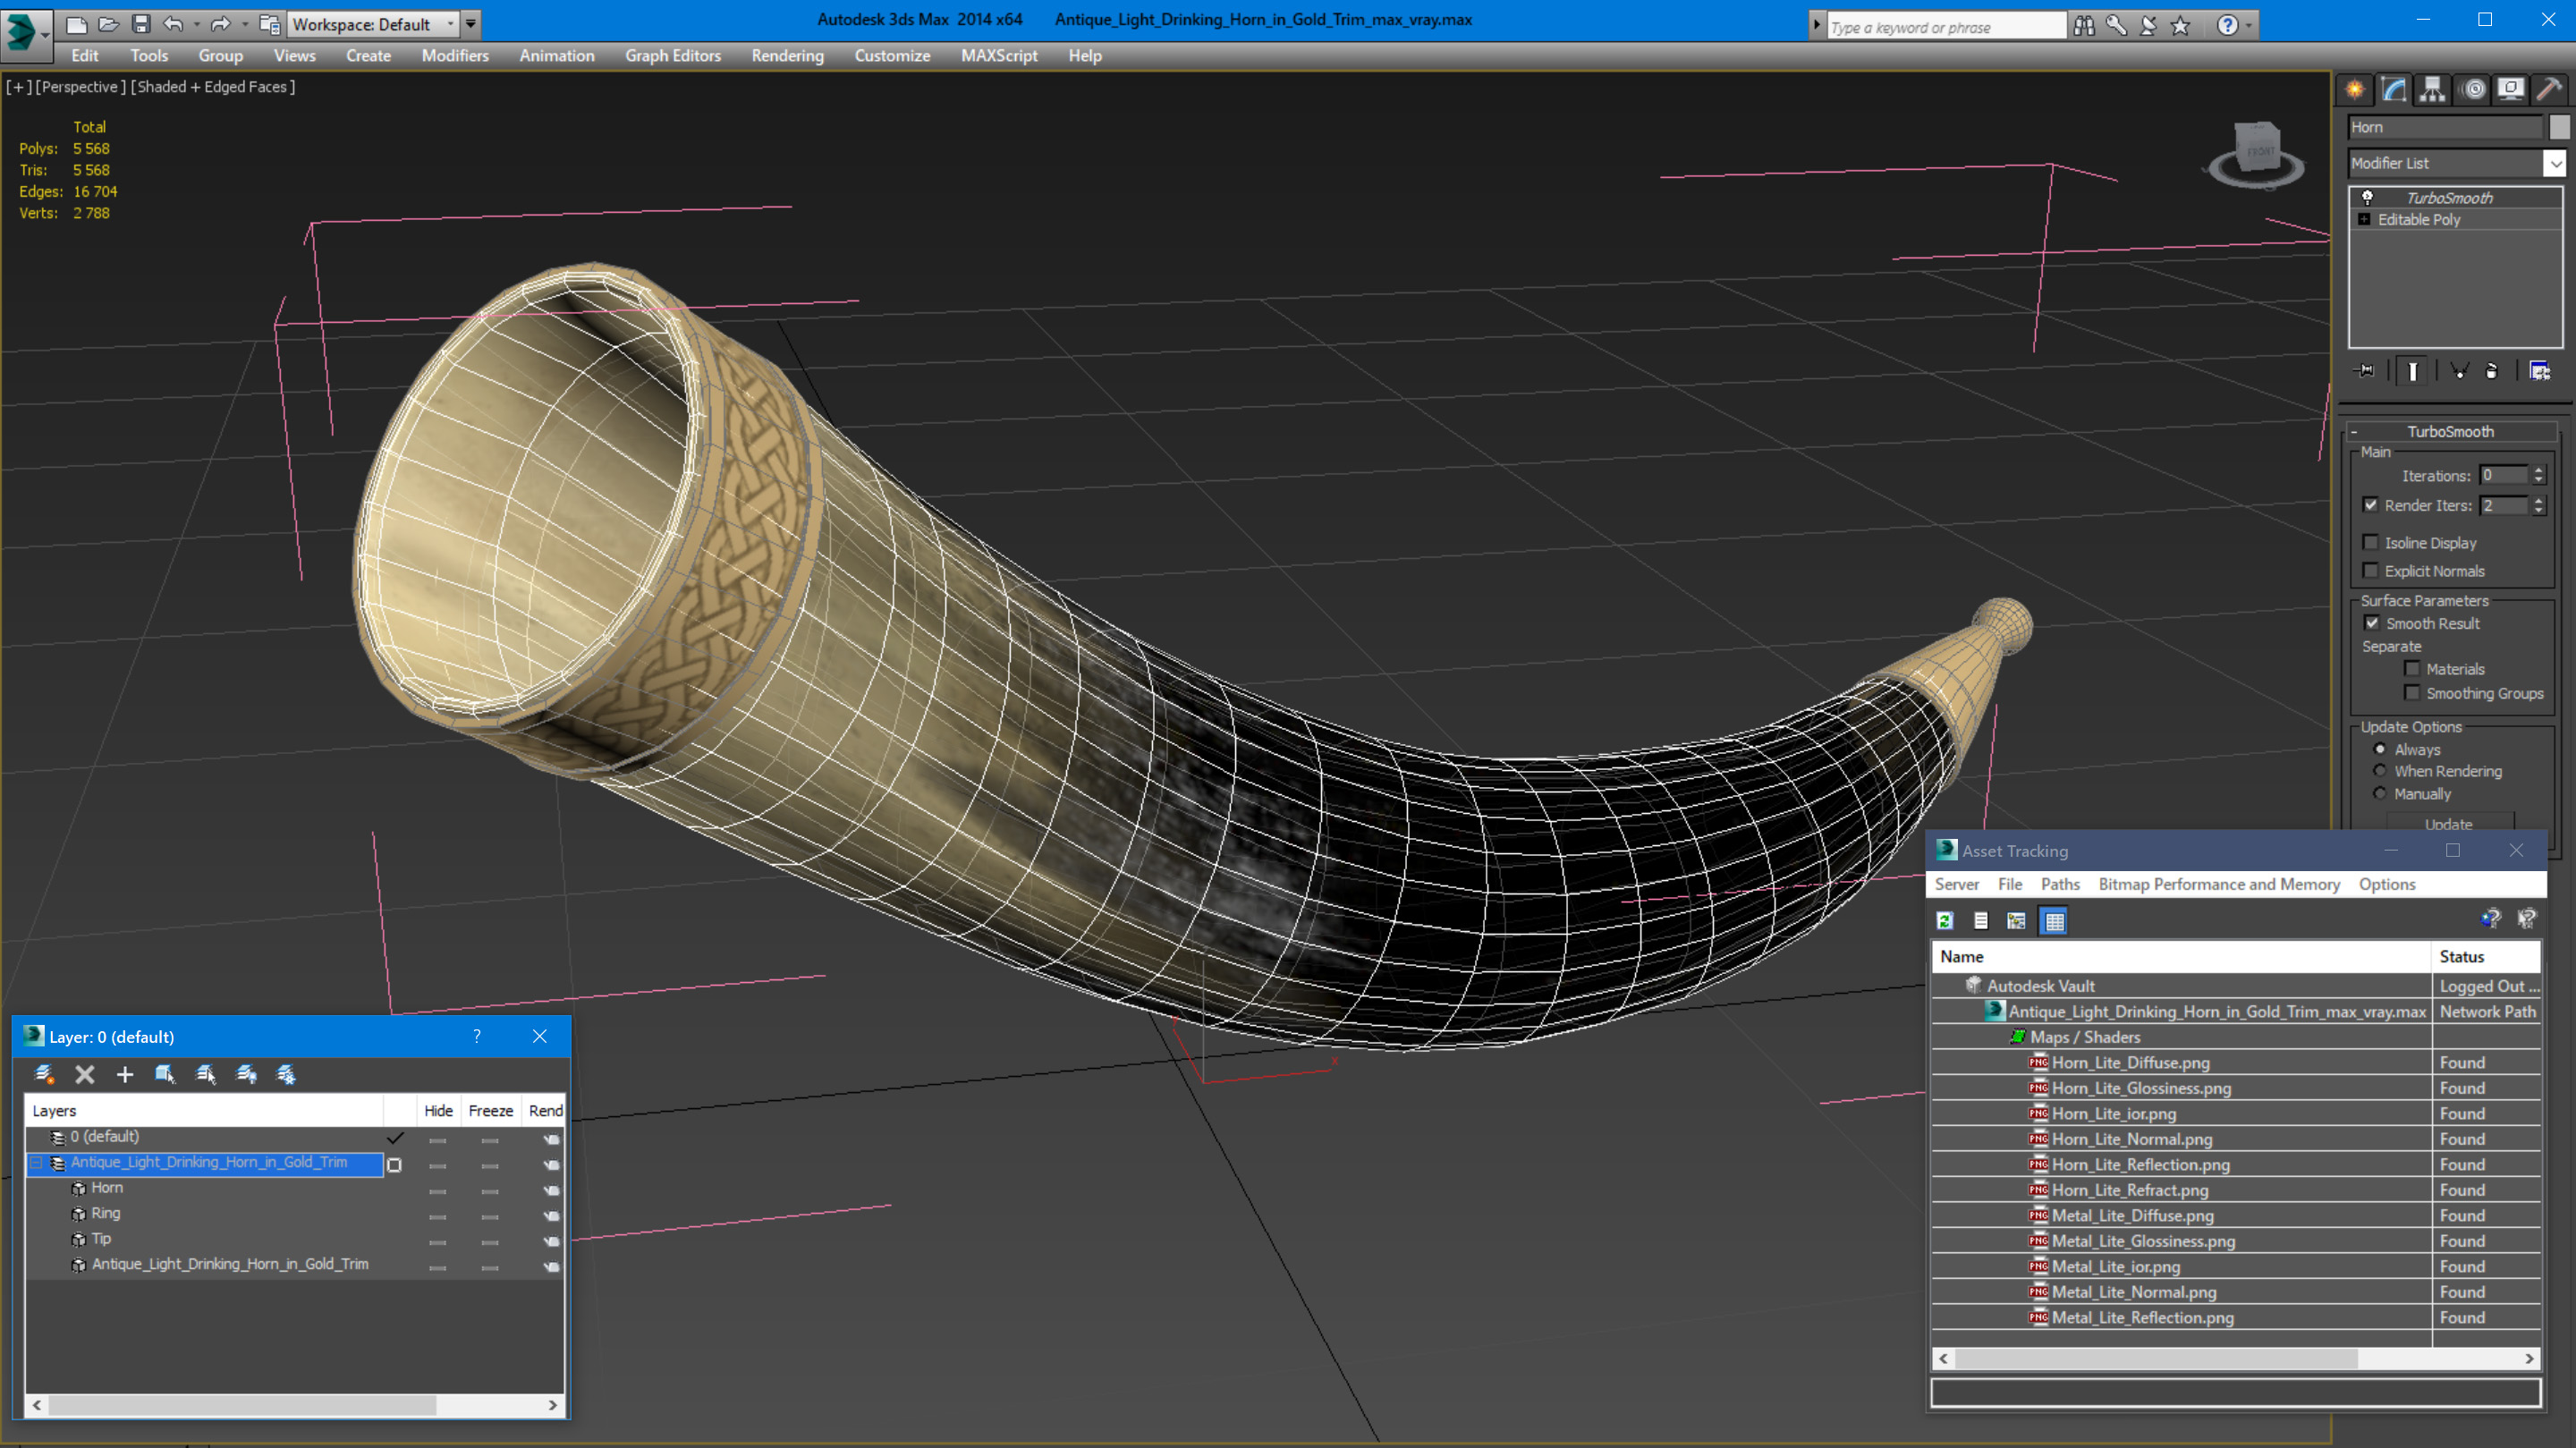Select the Always update radio button
This screenshot has width=2576, height=1448.
(x=2380, y=749)
